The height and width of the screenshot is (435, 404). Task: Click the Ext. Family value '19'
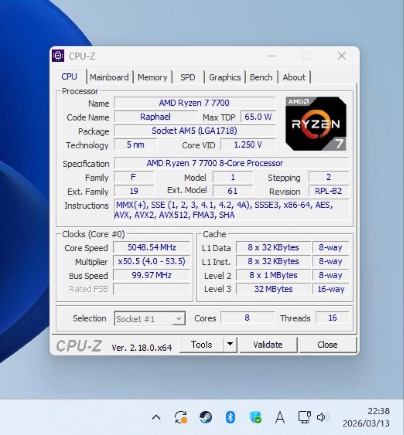[134, 191]
